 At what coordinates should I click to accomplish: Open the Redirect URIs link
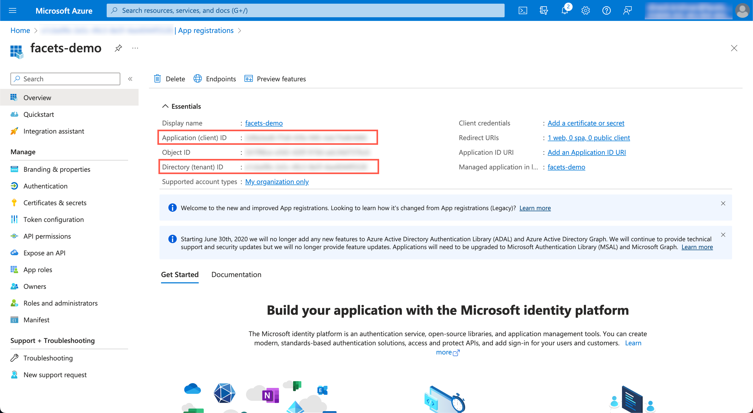pos(589,138)
